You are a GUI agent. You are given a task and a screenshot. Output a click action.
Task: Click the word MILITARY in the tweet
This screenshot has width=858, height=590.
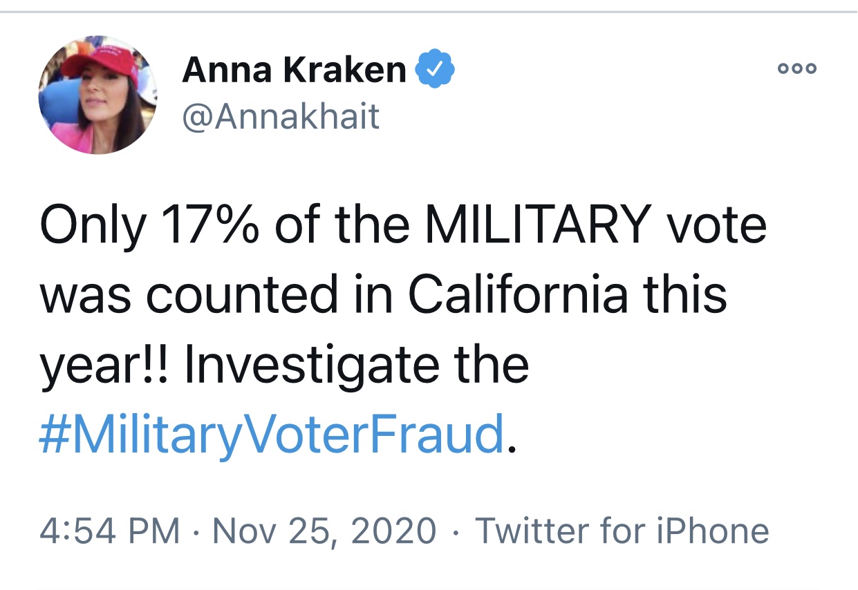click(x=538, y=225)
